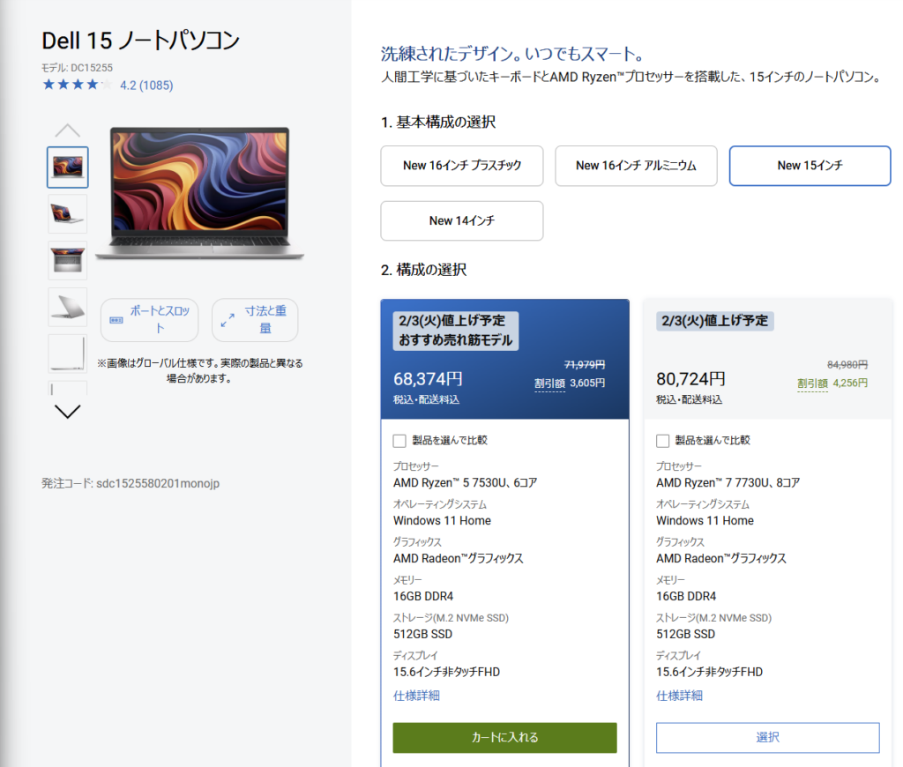Select the third keyboard-view laptop thumbnail
The height and width of the screenshot is (767, 903).
point(68,260)
